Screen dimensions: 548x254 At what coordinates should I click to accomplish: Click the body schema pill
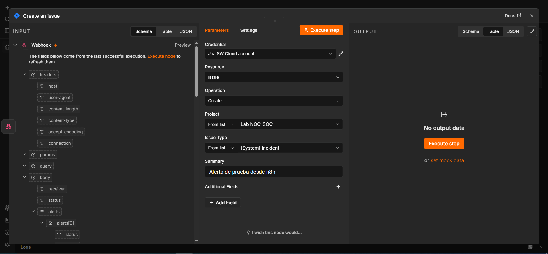(x=41, y=178)
